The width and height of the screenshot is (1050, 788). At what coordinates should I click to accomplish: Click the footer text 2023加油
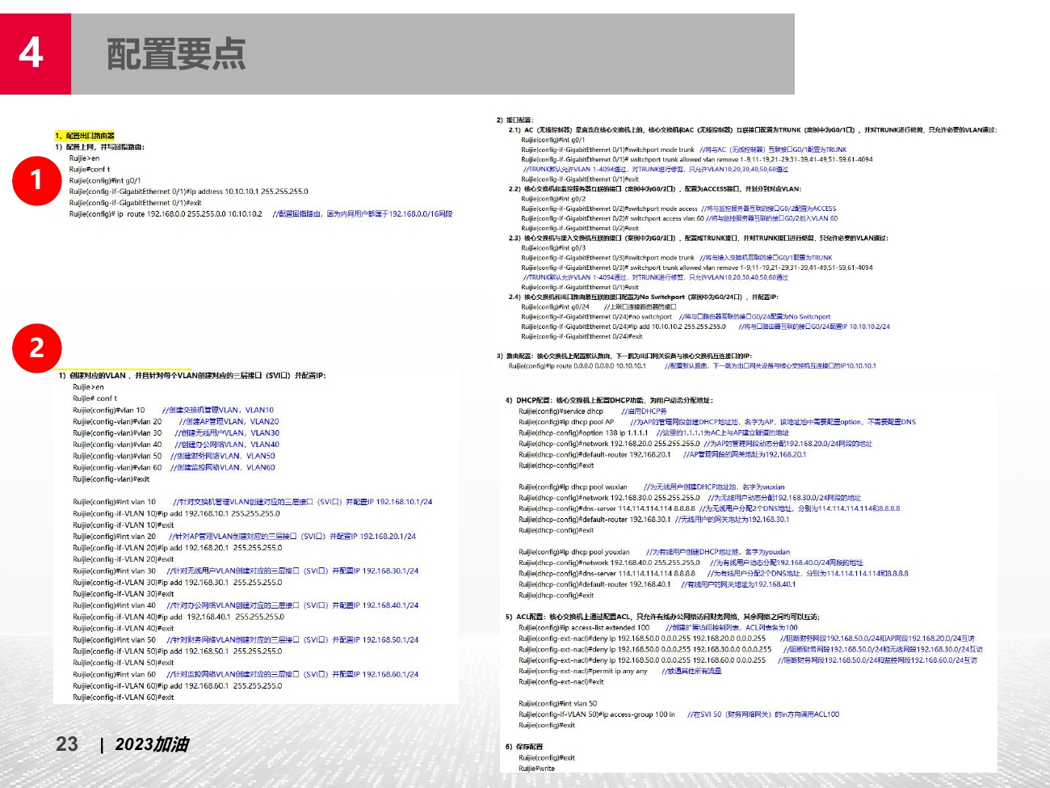tap(152, 744)
